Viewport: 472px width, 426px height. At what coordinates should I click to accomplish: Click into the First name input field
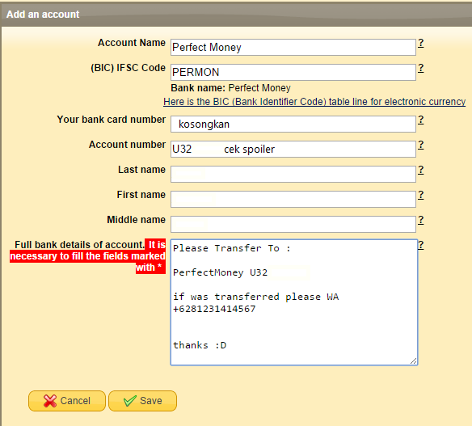[293, 199]
